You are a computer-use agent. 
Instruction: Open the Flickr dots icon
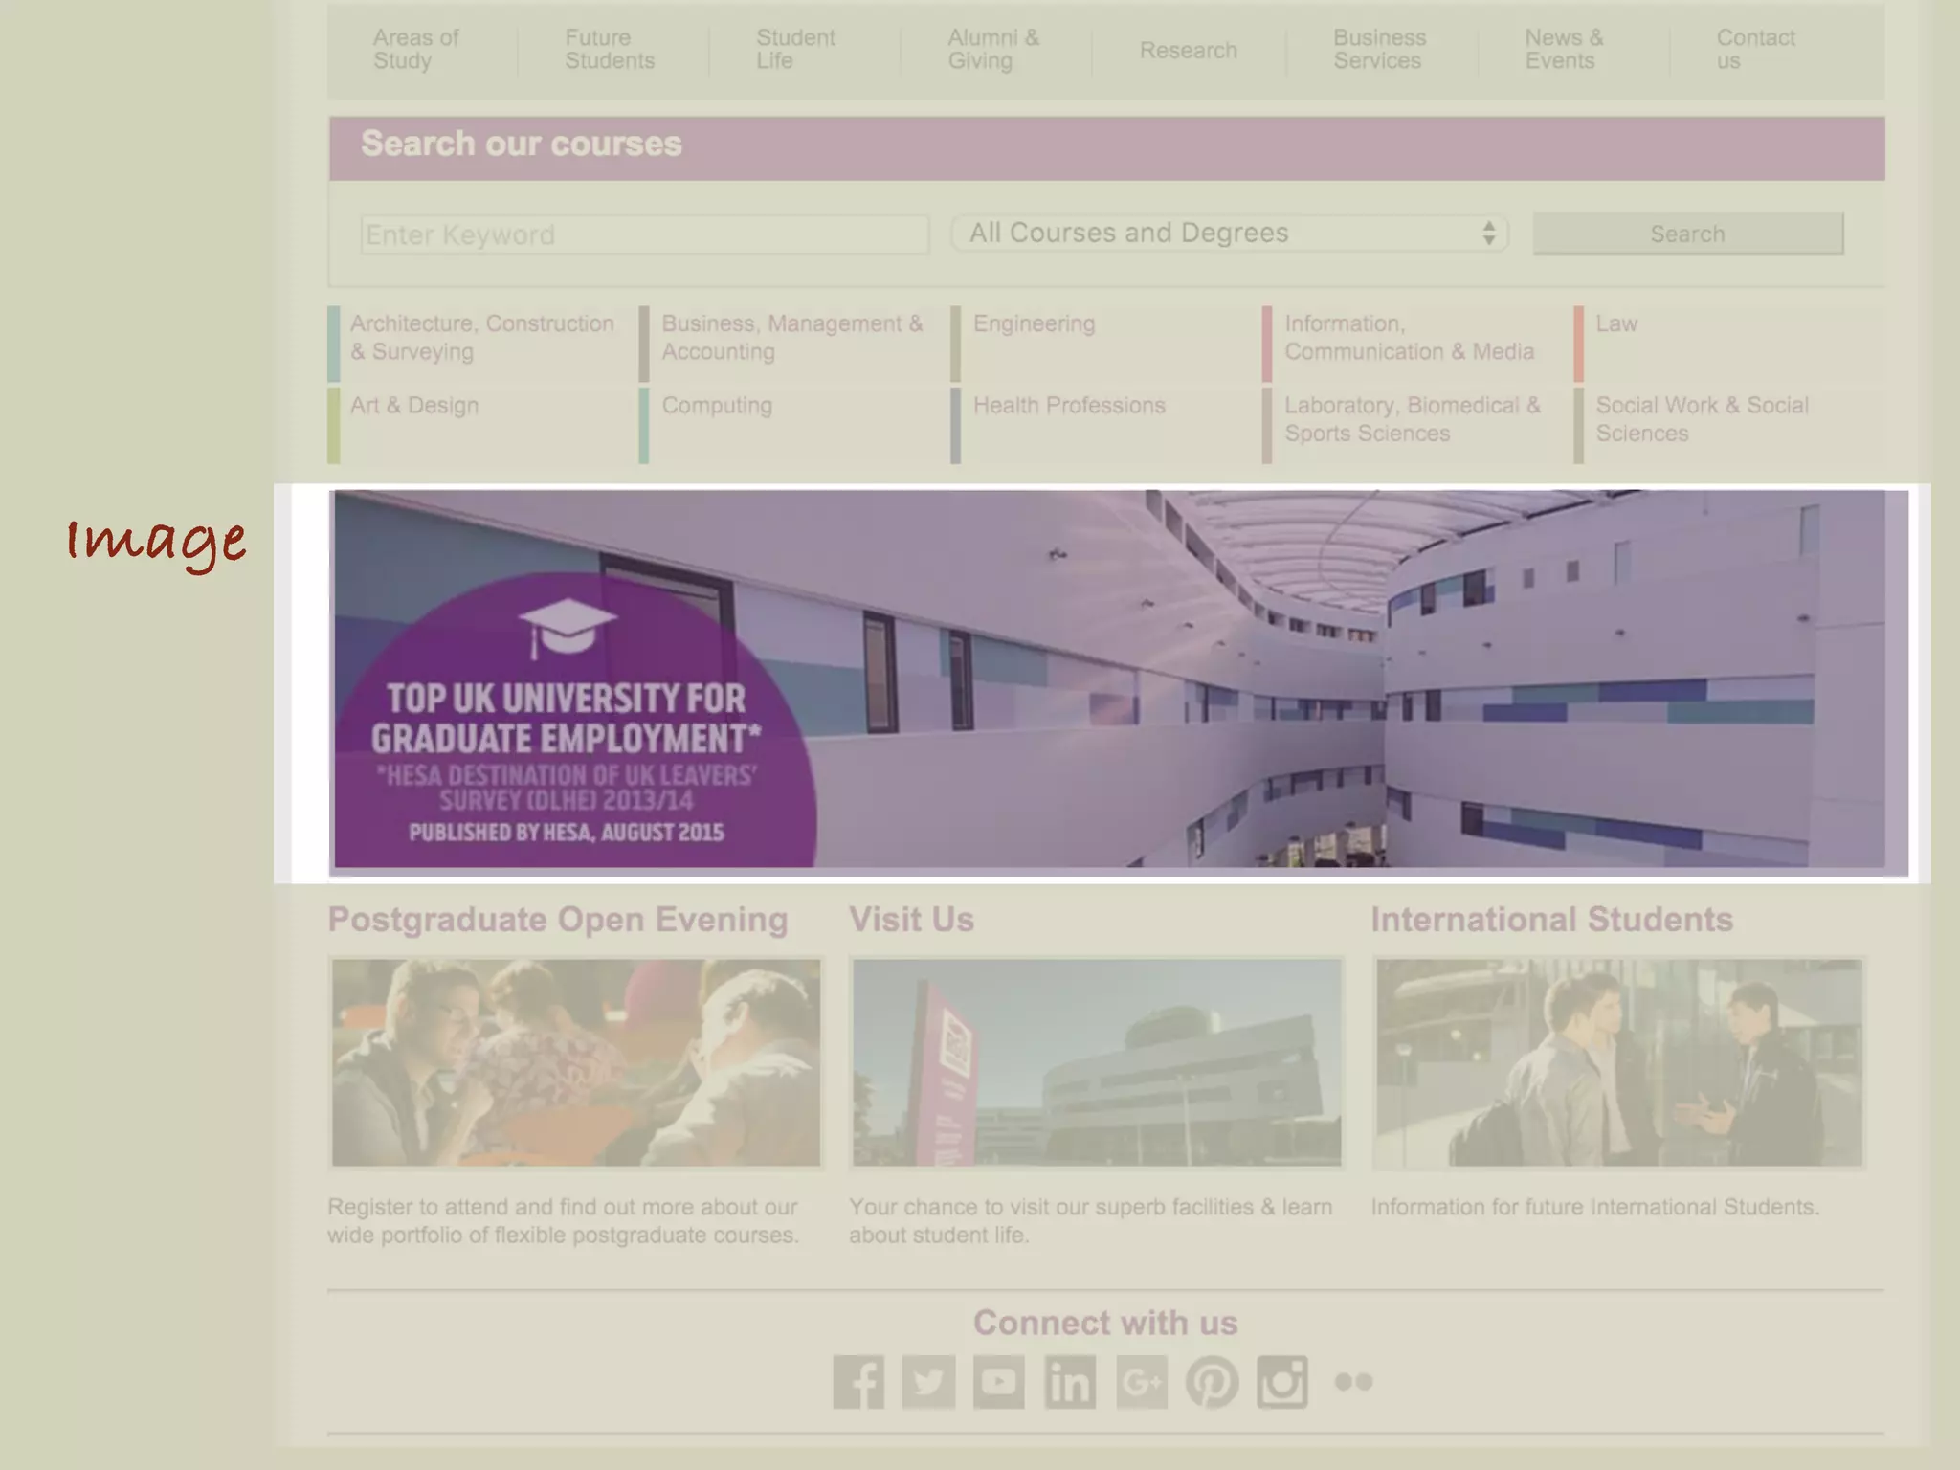pyautogui.click(x=1353, y=1381)
